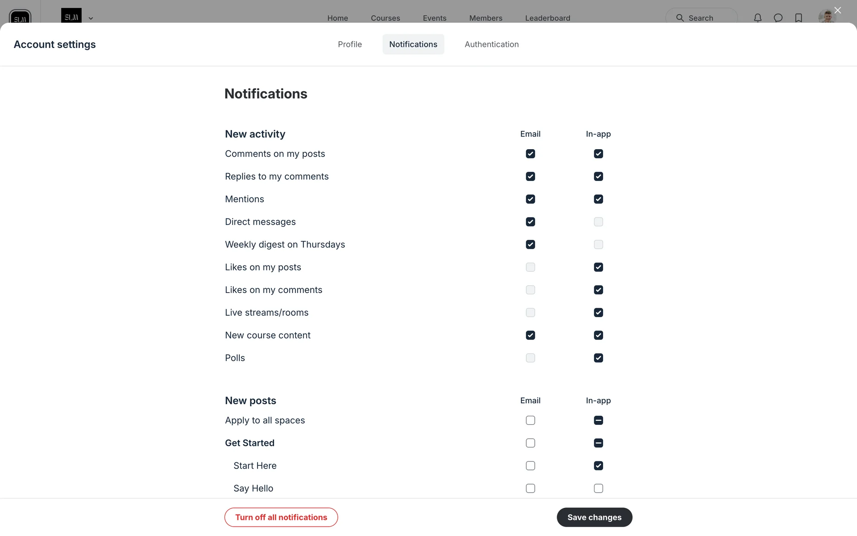Switch to the Authentication tab
Image resolution: width=857 pixels, height=536 pixels.
[x=491, y=44]
